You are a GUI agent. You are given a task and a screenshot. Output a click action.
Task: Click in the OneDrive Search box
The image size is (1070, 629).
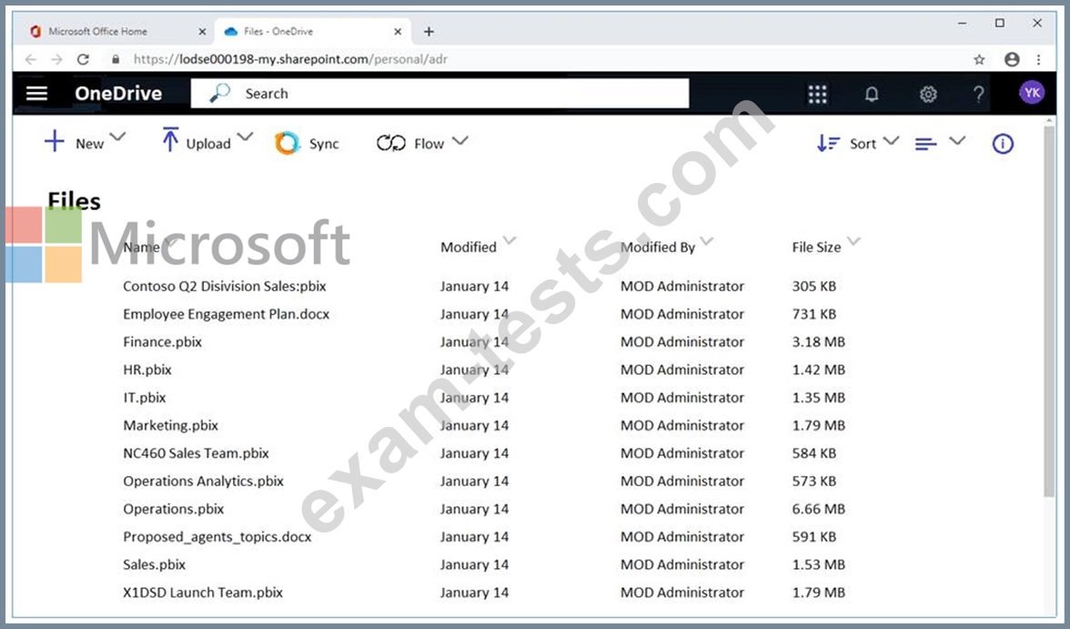click(439, 94)
